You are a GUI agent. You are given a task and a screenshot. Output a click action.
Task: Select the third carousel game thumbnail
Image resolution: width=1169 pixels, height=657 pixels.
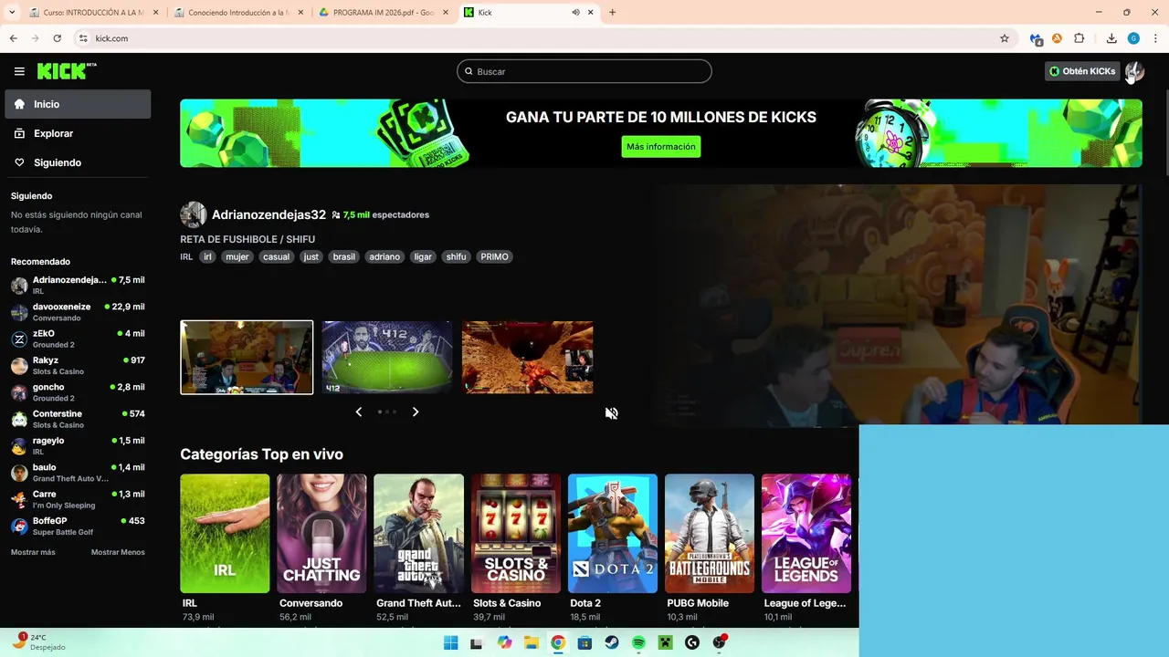[x=527, y=357]
